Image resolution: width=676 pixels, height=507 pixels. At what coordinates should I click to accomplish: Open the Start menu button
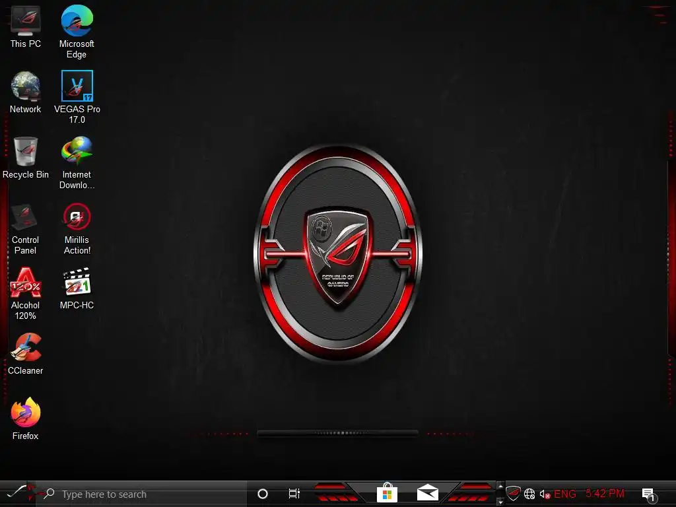pyautogui.click(x=18, y=492)
